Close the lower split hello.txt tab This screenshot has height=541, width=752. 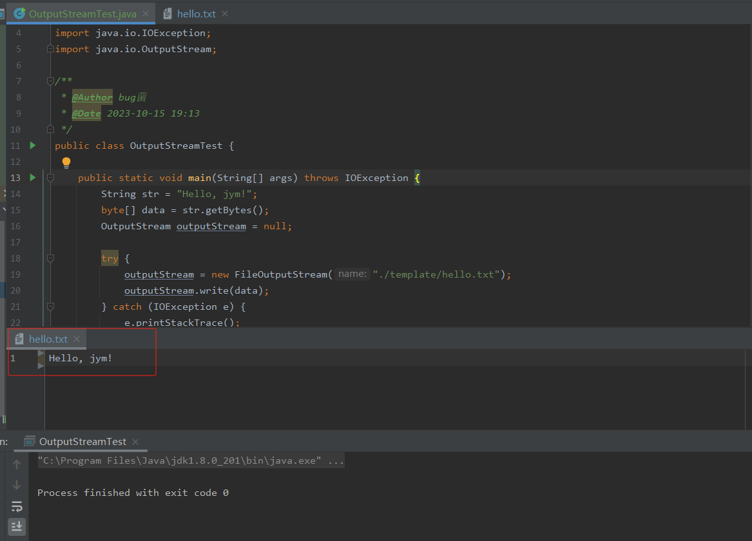[x=77, y=339]
